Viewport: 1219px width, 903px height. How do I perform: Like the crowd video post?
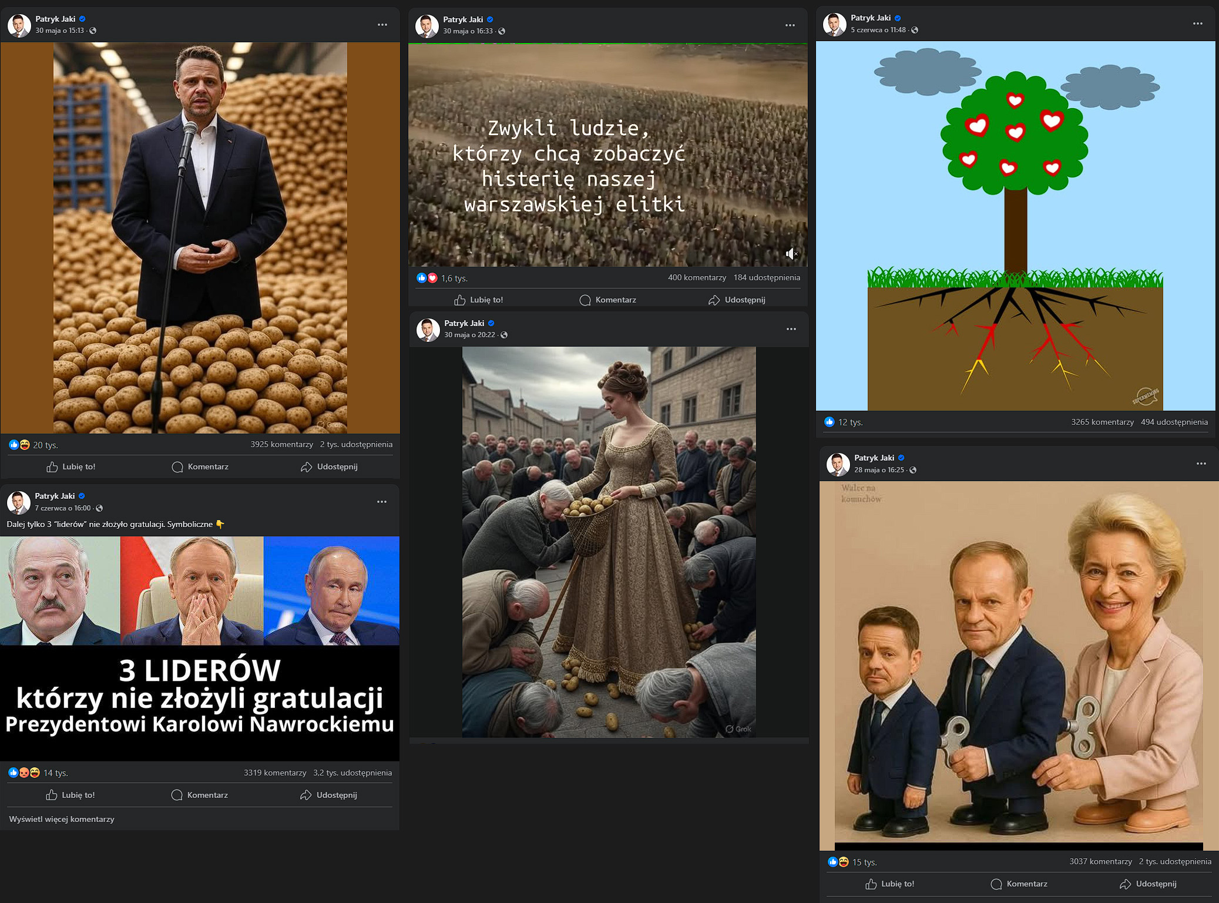[x=479, y=300]
